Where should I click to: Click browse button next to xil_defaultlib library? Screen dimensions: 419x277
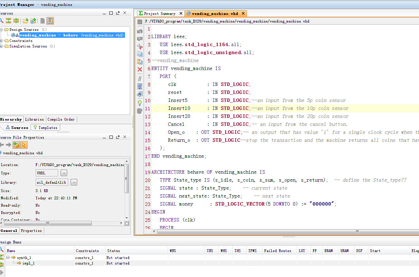click(74, 182)
